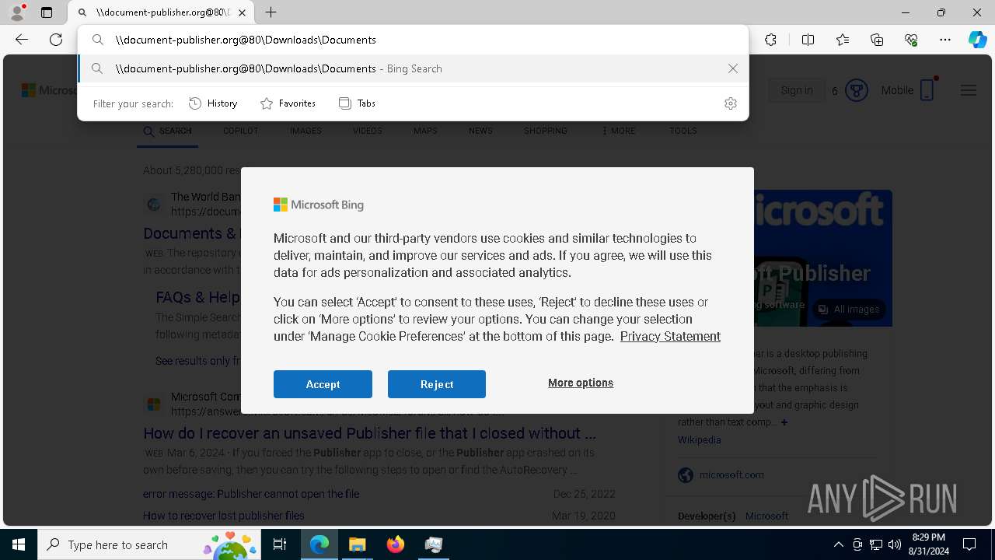The height and width of the screenshot is (560, 995).
Task: Click the Bing Sign in button
Action: click(797, 90)
